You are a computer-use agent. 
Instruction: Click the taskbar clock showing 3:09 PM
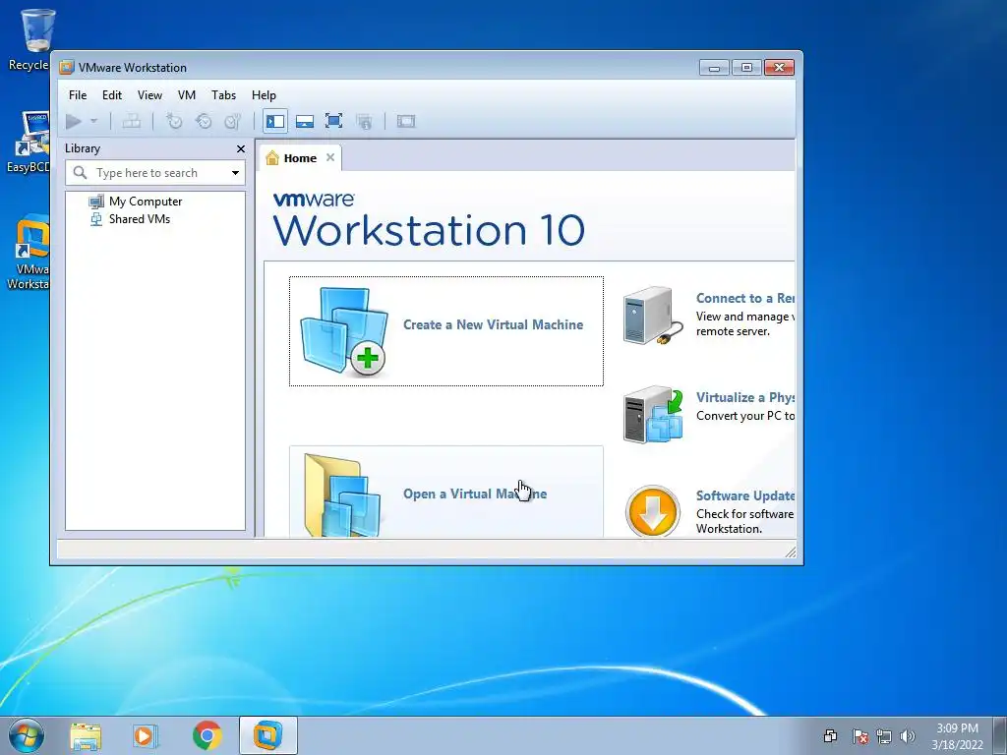957,736
